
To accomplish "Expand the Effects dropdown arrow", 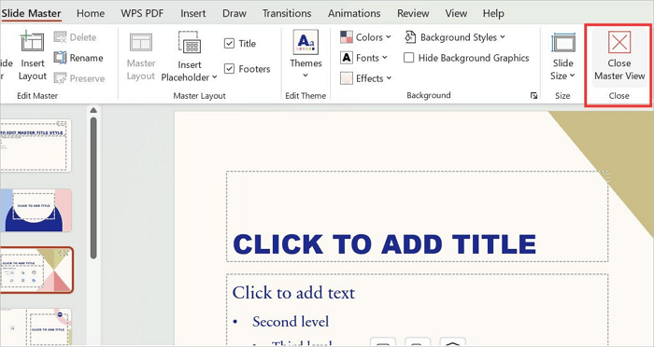I will tap(389, 78).
